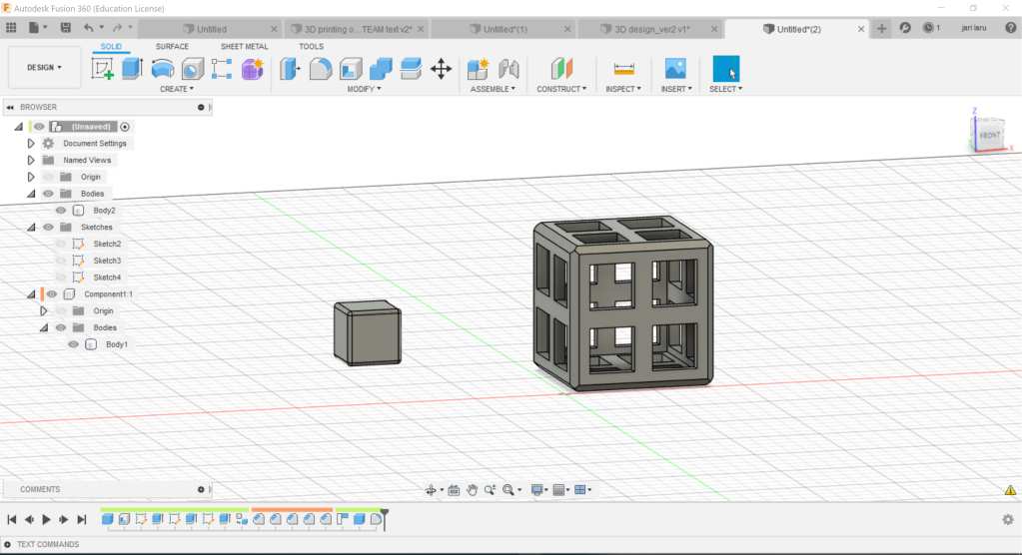
Task: Select the Shell tool icon
Action: click(350, 69)
